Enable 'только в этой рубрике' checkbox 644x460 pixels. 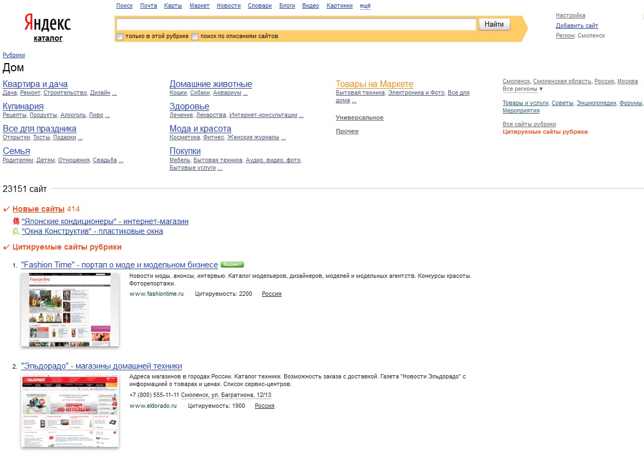120,36
